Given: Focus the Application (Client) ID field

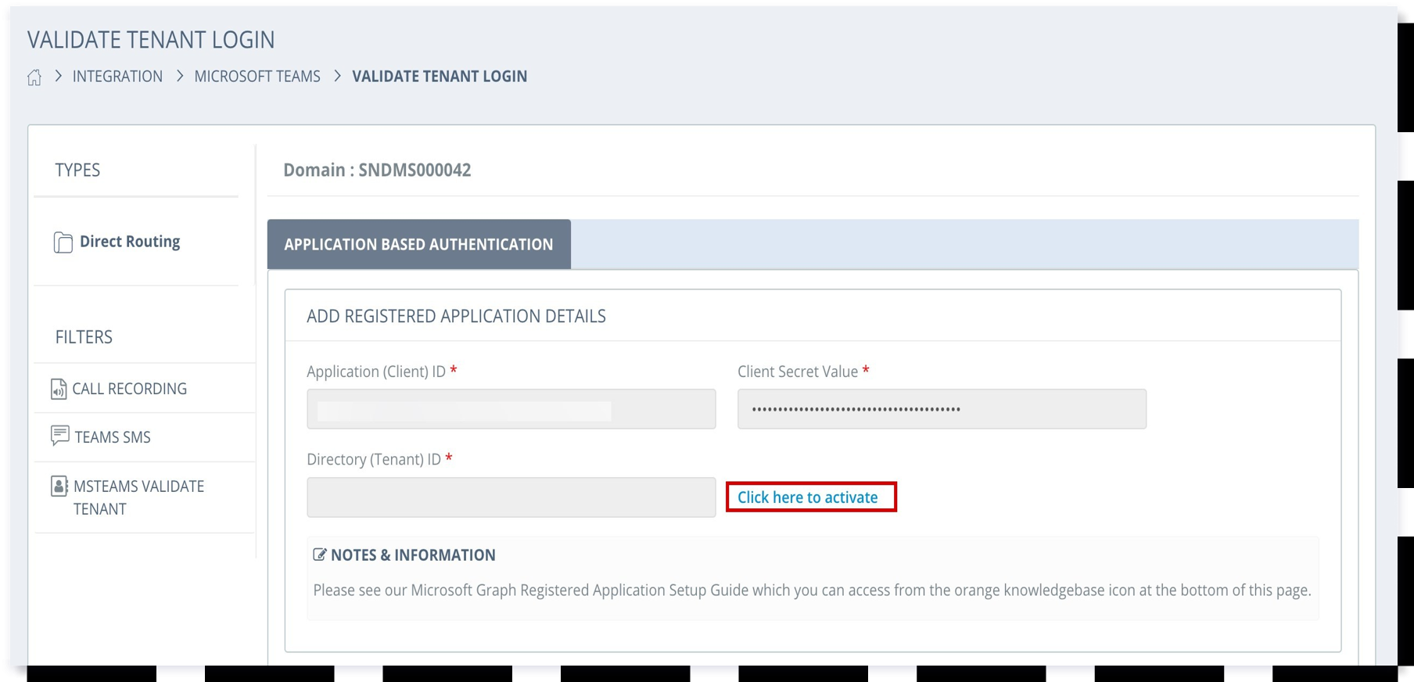Looking at the screenshot, I should (511, 409).
